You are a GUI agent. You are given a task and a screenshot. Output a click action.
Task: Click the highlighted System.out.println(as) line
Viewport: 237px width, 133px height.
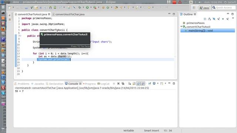point(54,59)
